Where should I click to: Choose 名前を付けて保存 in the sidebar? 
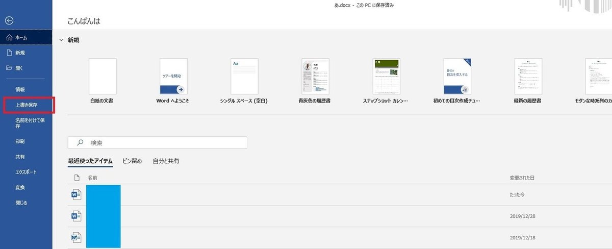(x=26, y=123)
